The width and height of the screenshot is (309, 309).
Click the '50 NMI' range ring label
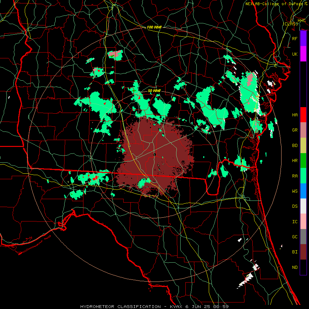tap(154, 91)
